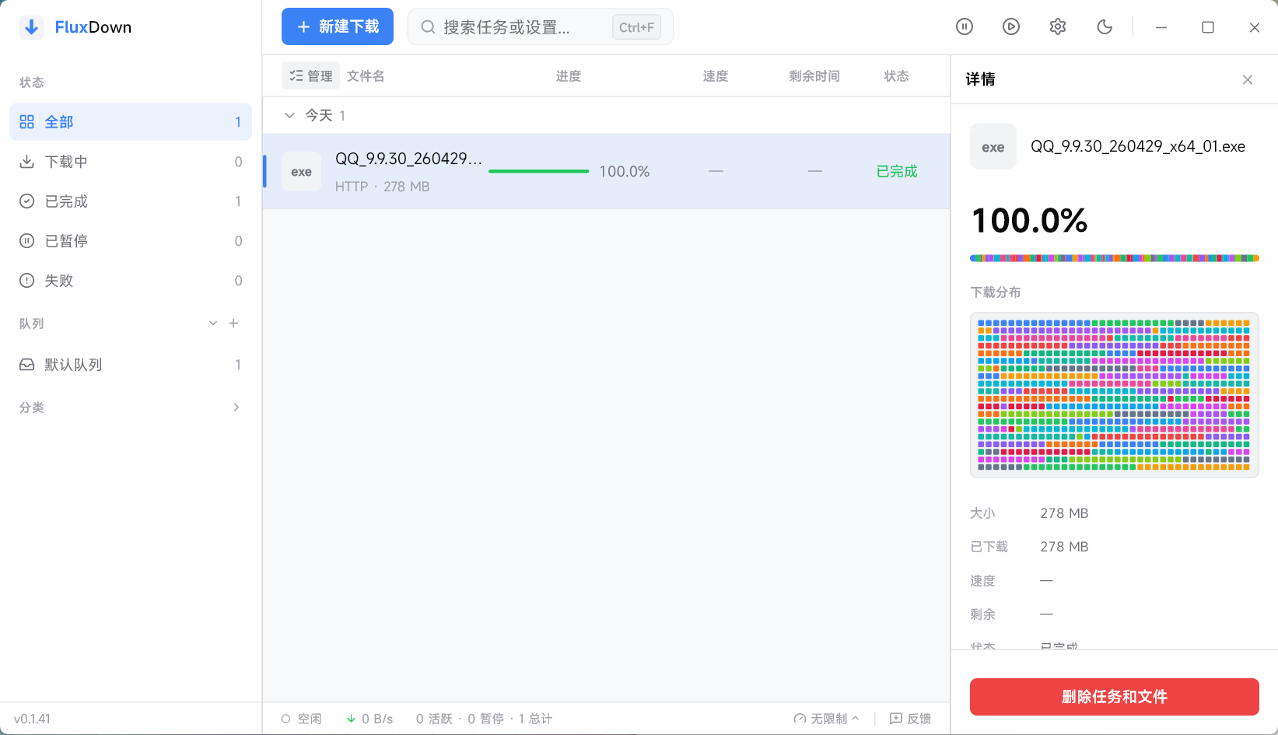Pause all downloads from the top bar
The width and height of the screenshot is (1278, 735).
coord(965,26)
